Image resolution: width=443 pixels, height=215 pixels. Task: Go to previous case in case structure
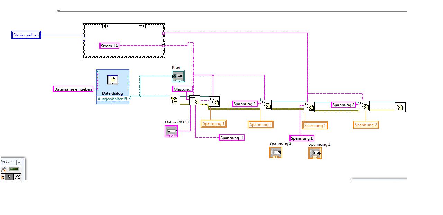[104, 26]
